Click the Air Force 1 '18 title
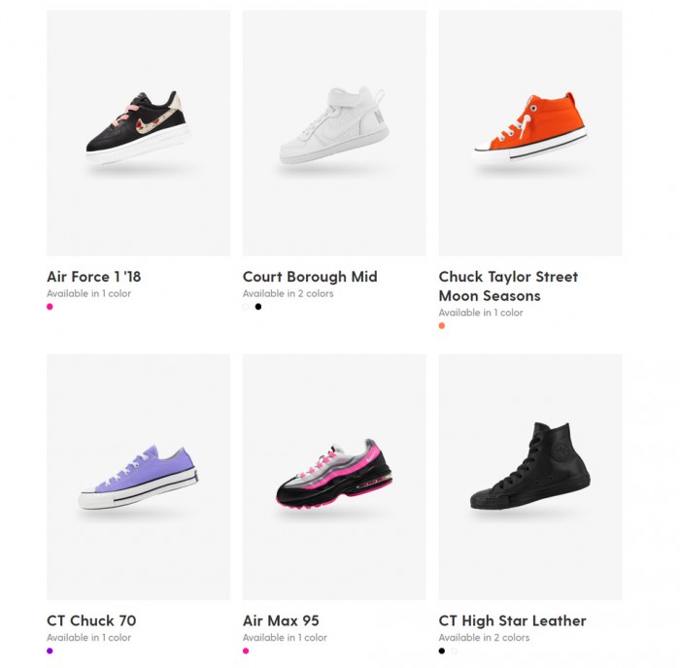680x668 pixels. [x=94, y=277]
